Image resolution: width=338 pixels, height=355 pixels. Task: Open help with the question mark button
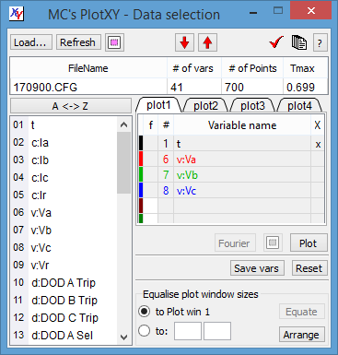tap(320, 42)
